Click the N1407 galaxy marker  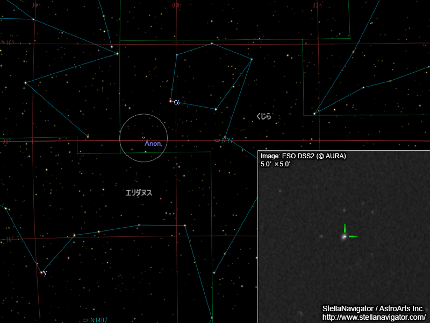(x=85, y=320)
